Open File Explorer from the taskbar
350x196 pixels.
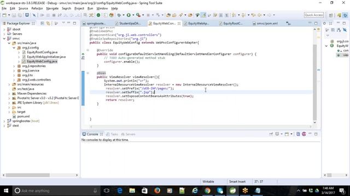pyautogui.click(x=132, y=191)
